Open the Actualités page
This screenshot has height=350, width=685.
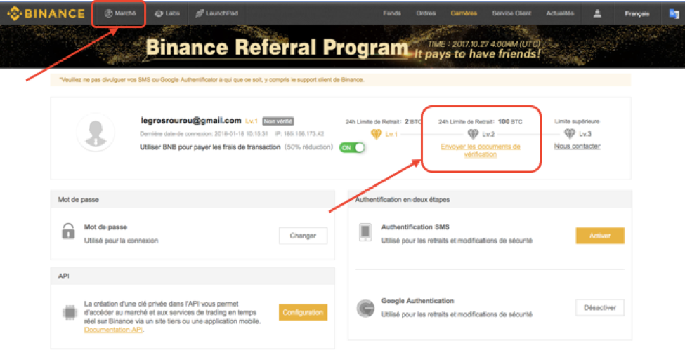[560, 13]
